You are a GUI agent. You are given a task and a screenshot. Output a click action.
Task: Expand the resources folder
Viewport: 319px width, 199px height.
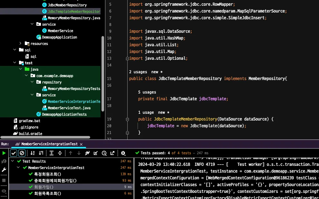pos(20,43)
